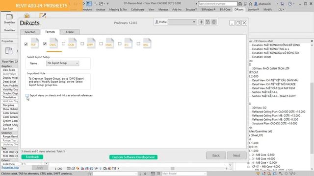Uncheck the DWG format checkbox
Screen dimensions: 314x176
click(x=45, y=44)
